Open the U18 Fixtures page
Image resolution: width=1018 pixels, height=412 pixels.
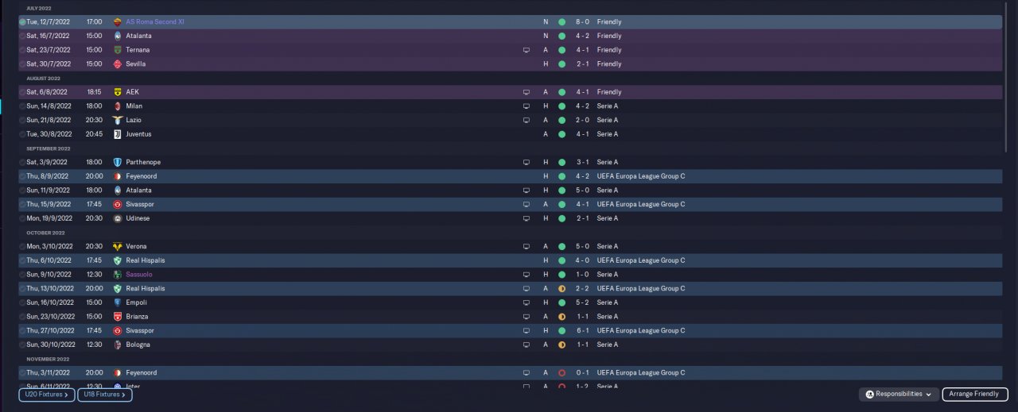[x=104, y=395]
